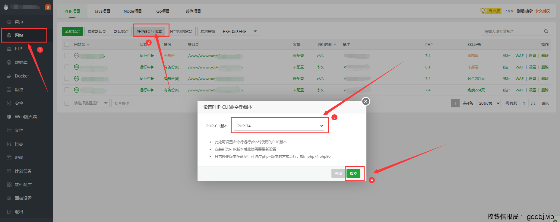Screen dimensions: 560x222
Task: Click the home (首页) sidebar icon
Action: pyautogui.click(x=9, y=22)
